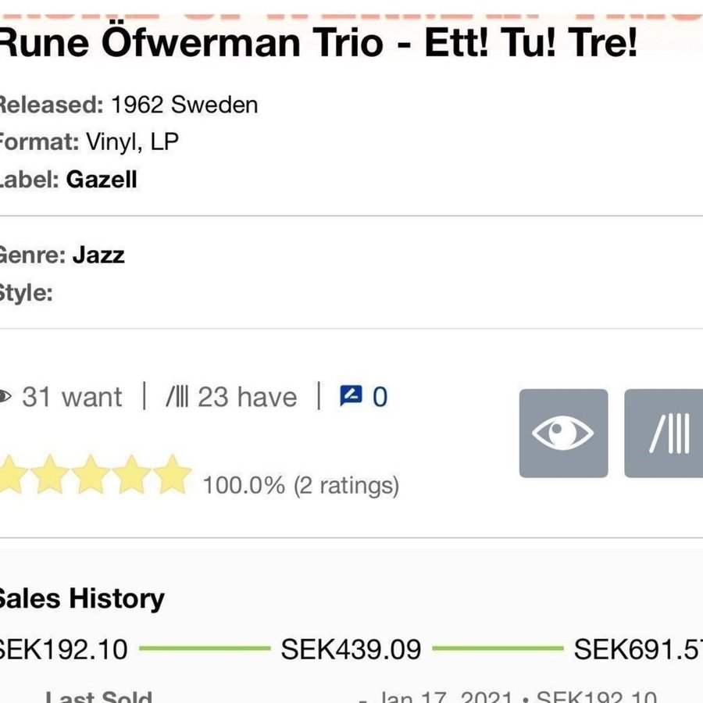703x703 pixels.
Task: Open the blue reviews comment icon
Action: click(351, 397)
